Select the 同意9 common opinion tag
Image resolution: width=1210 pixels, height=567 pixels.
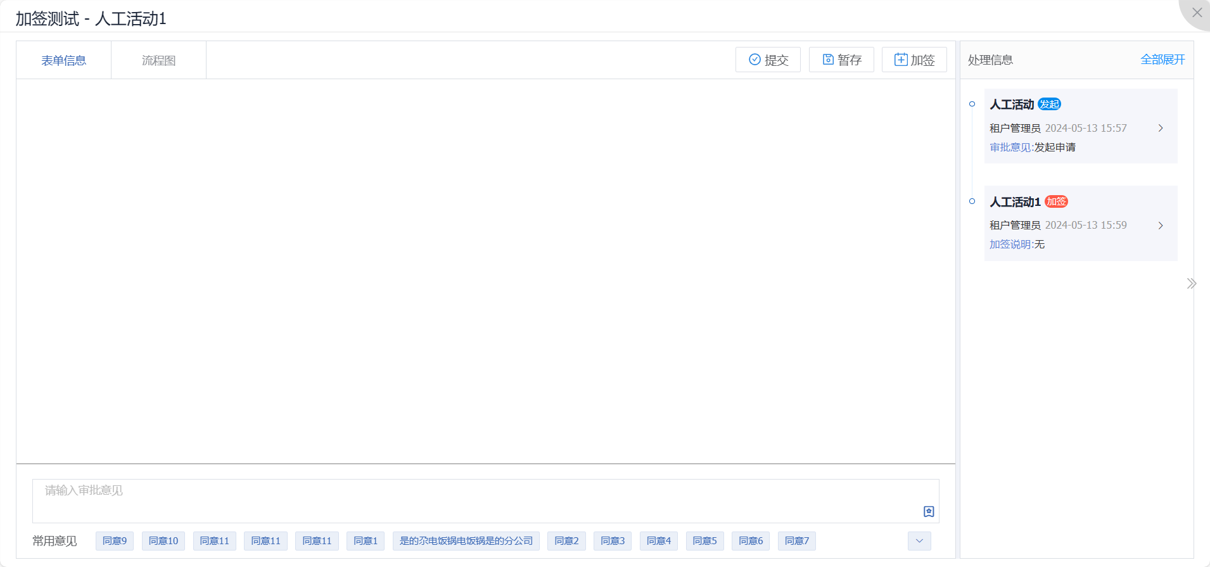coord(115,541)
